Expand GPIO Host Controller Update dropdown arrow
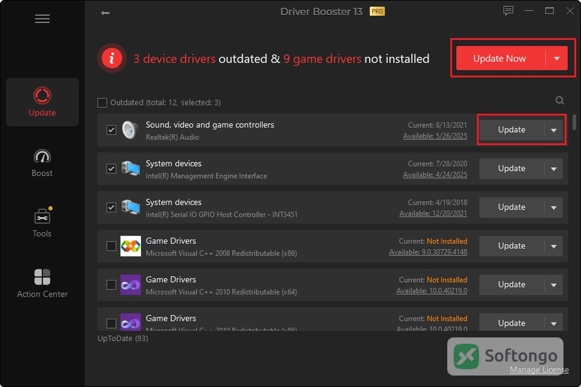This screenshot has width=581, height=387. pyautogui.click(x=553, y=207)
